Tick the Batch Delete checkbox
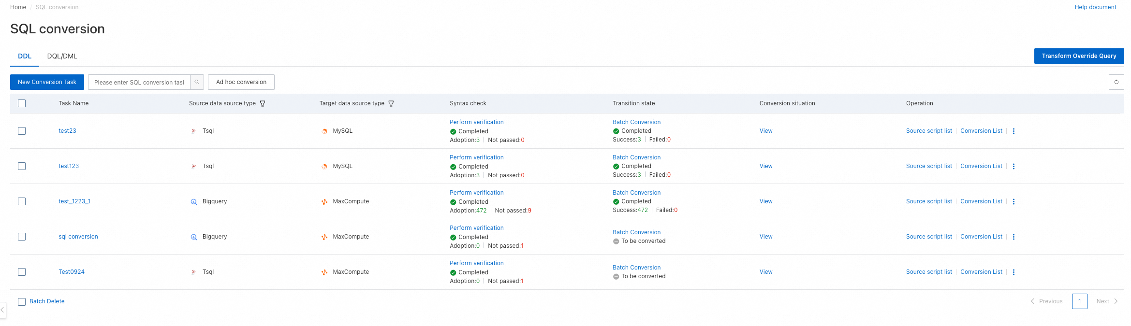Screen dimensions: 1131x326 coord(22,302)
